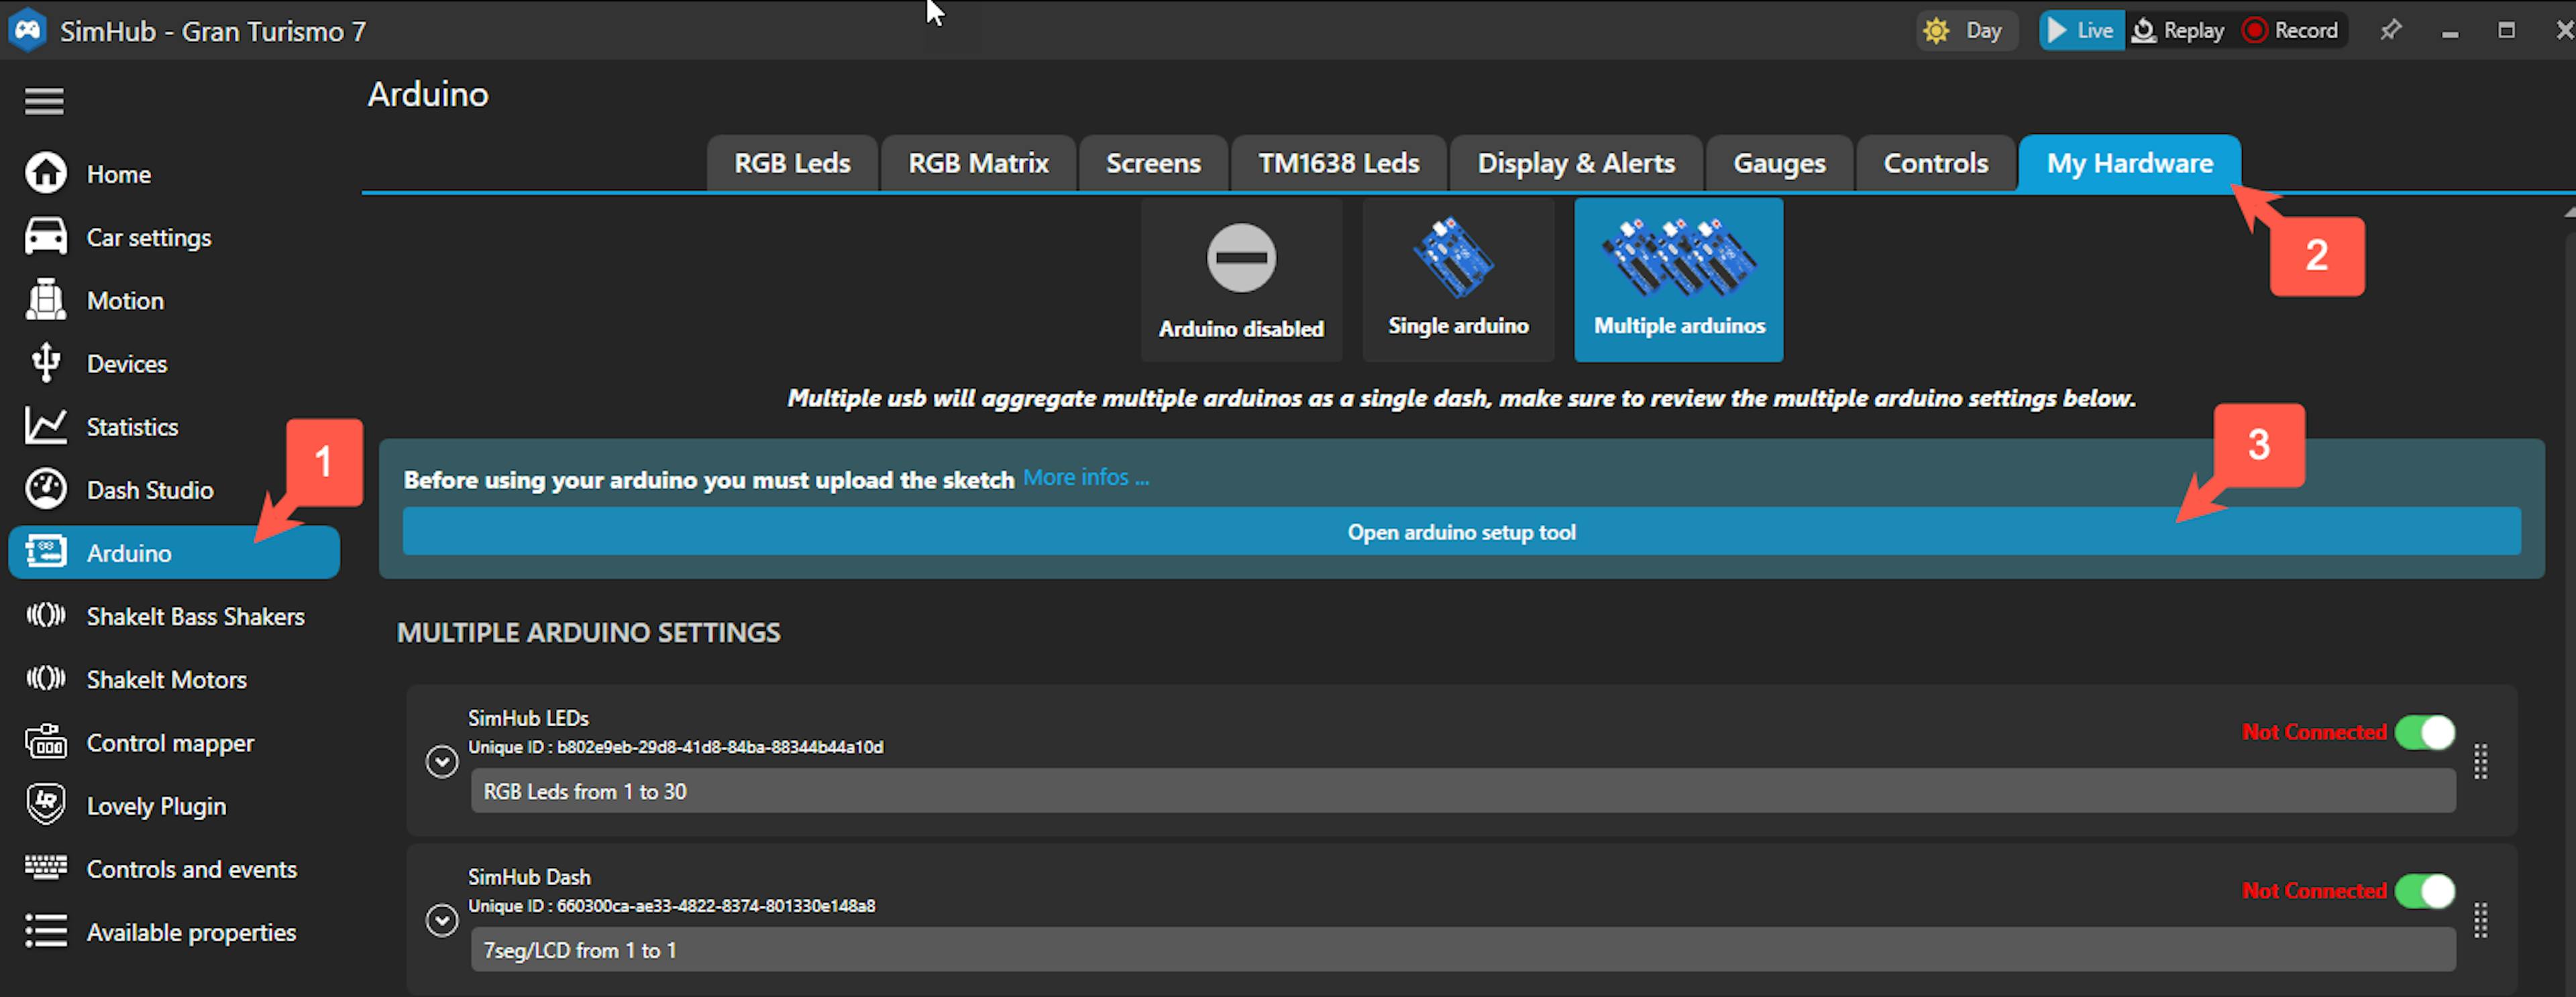Go to Home in the sidebar
Image resolution: width=2576 pixels, height=997 pixels.
[x=174, y=174]
